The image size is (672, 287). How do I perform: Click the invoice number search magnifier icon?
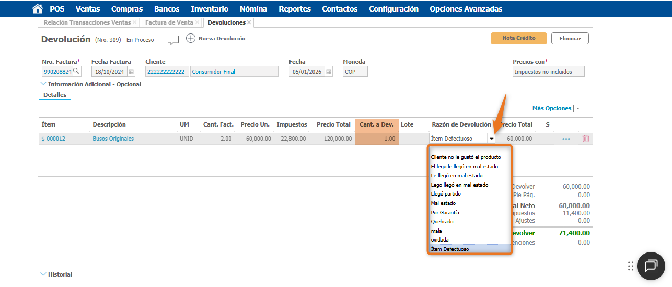click(76, 72)
